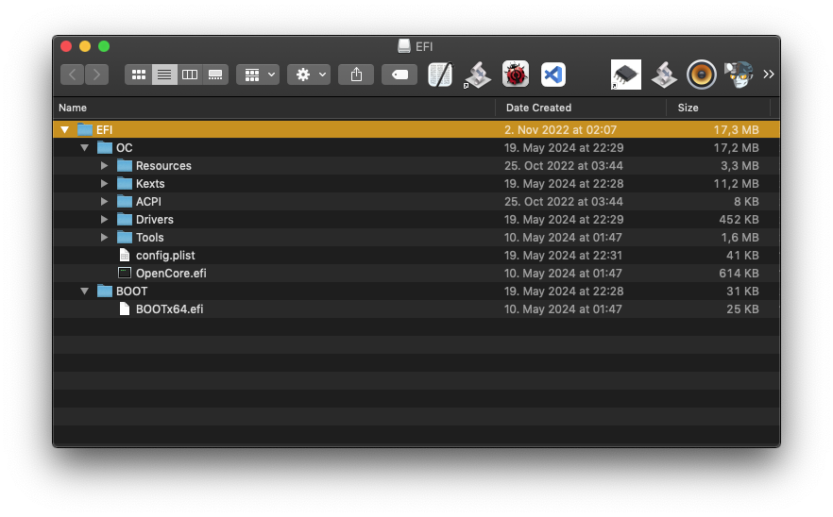Click the EFI drive icon in title bar

(404, 46)
